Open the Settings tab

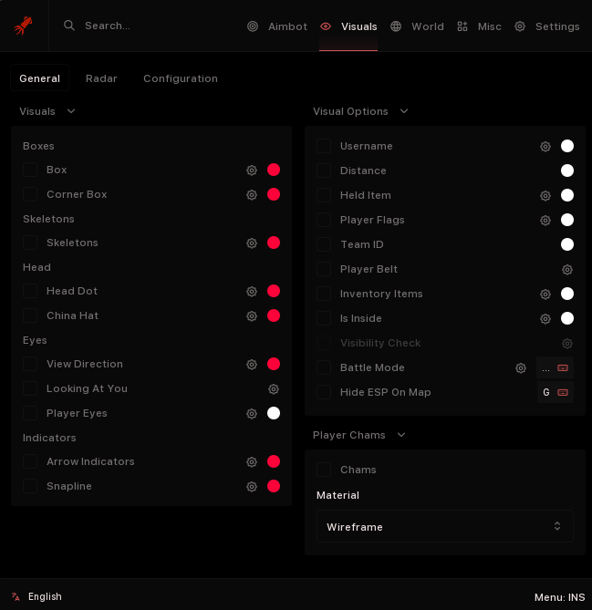[x=547, y=26]
